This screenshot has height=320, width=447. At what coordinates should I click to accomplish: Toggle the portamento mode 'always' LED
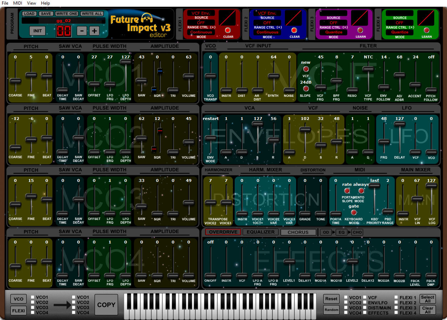tap(361, 191)
